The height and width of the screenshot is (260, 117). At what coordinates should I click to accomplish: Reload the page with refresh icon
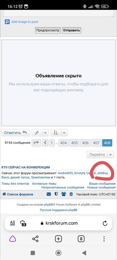[x=105, y=223]
